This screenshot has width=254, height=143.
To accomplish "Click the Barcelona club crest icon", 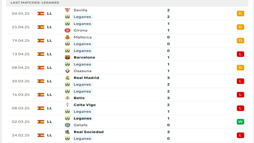I will 67,58.
